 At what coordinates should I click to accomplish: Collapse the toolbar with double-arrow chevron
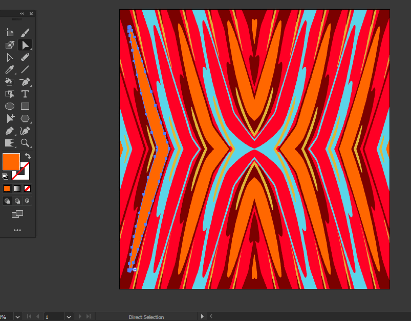pos(22,13)
